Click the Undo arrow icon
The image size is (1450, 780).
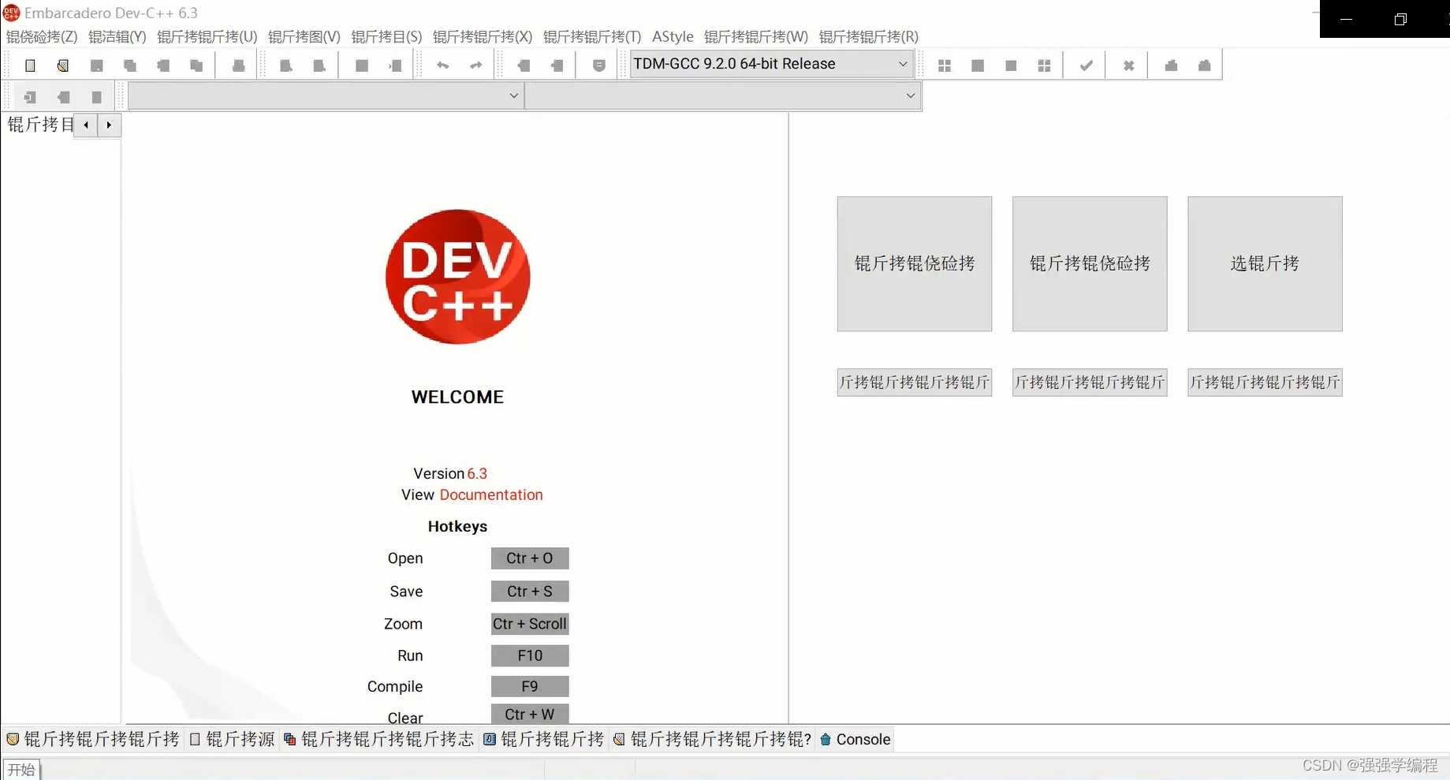pos(442,65)
